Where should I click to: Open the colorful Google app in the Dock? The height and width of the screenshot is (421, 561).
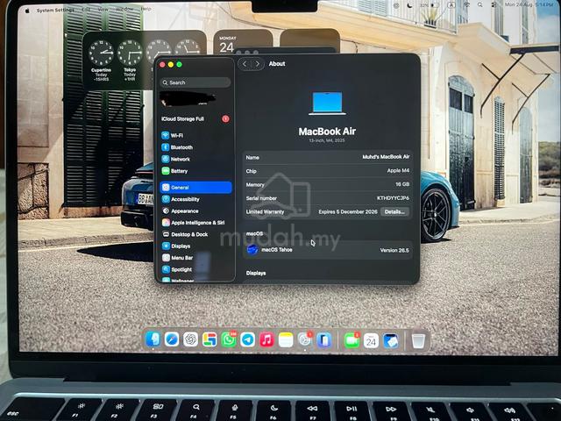coord(209,339)
